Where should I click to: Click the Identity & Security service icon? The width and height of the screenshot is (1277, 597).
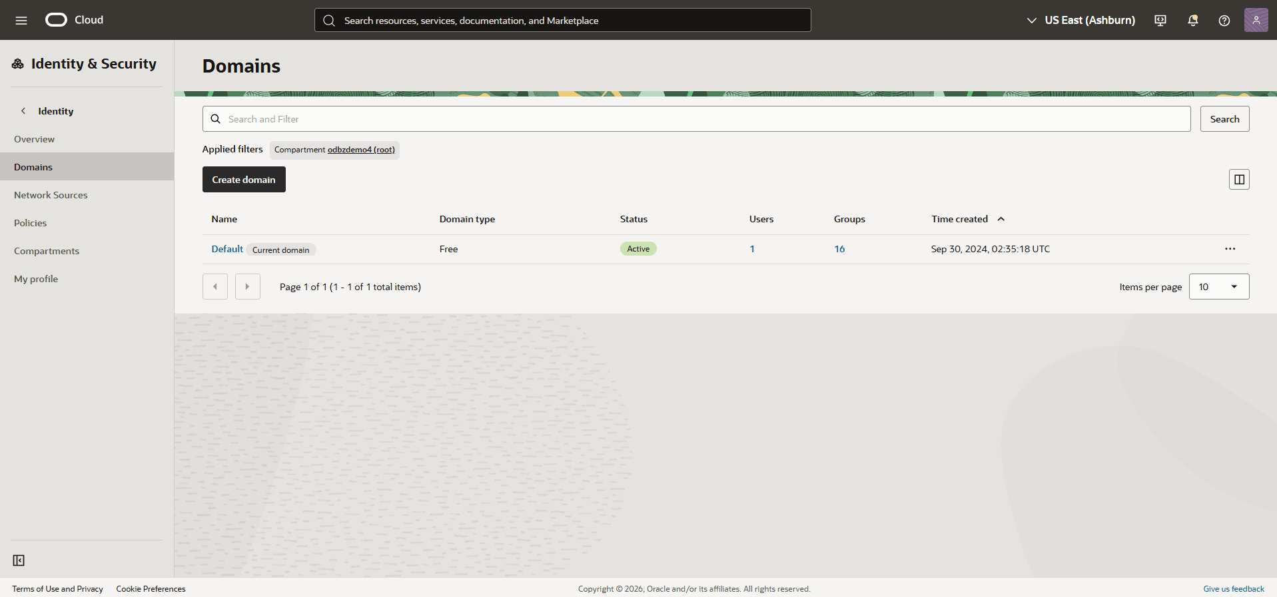tap(18, 64)
